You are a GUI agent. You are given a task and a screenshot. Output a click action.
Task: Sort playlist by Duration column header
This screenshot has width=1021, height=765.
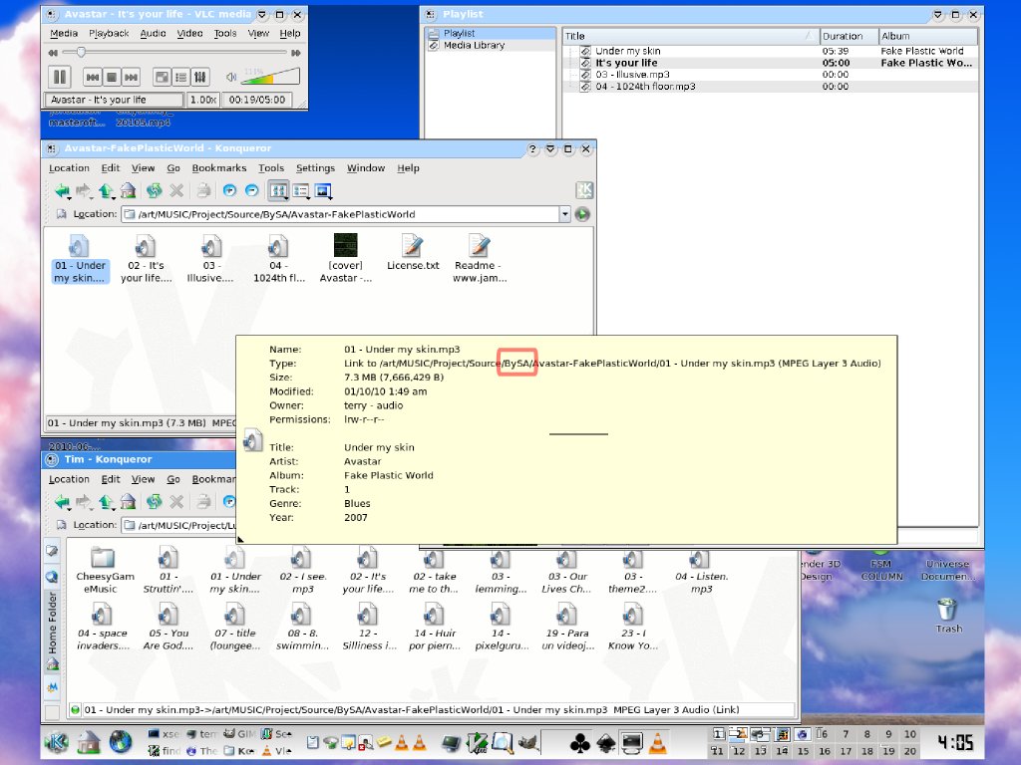[x=849, y=37]
